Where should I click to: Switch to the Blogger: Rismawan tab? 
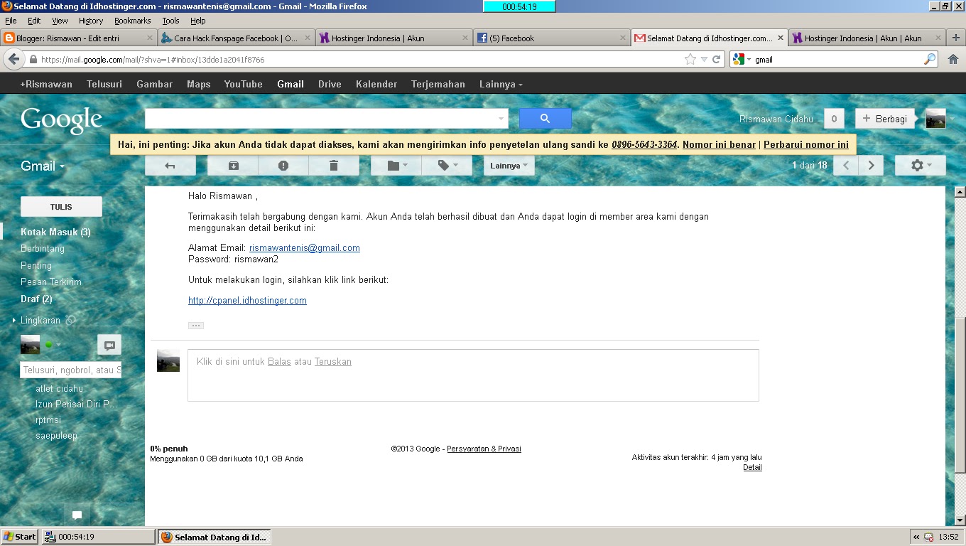[x=78, y=38]
